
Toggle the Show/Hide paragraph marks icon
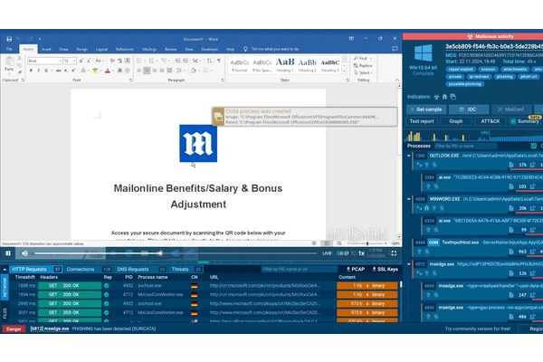tap(219, 61)
